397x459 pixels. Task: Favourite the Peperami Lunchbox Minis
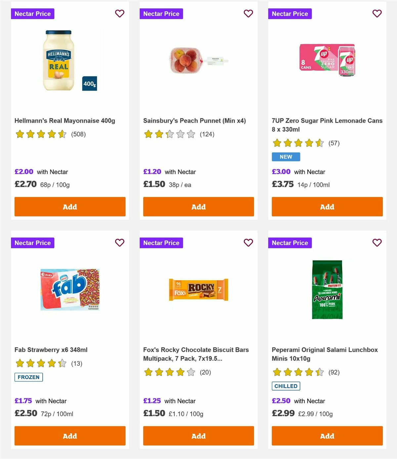[x=377, y=243]
